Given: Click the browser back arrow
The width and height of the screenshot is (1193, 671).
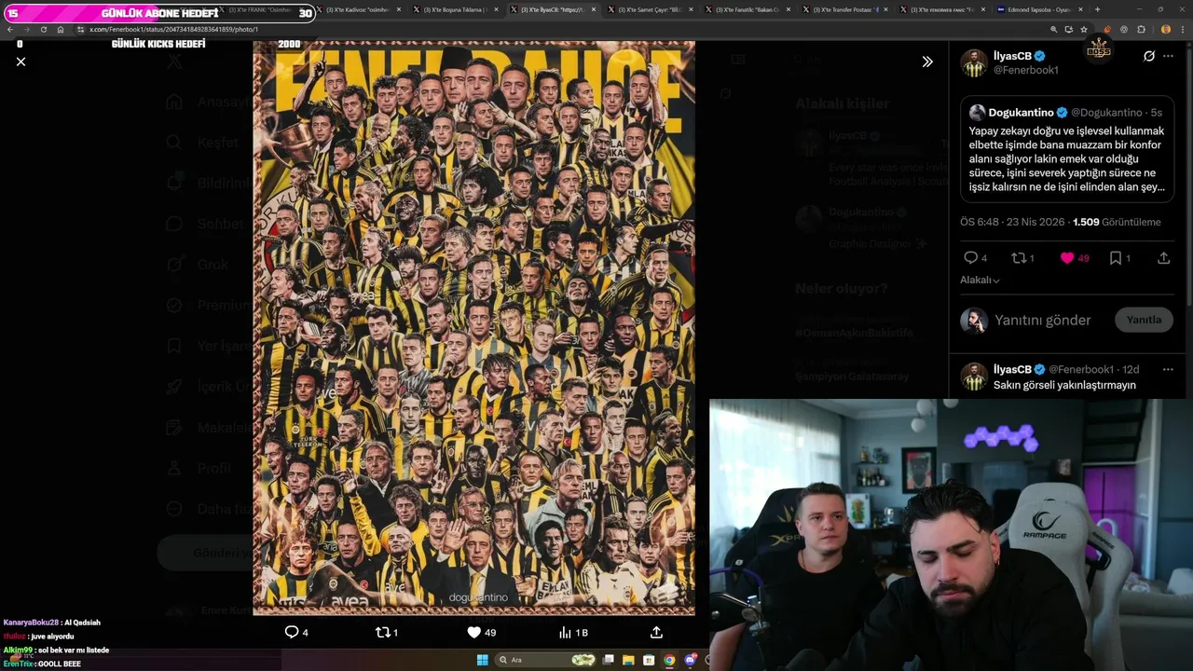Looking at the screenshot, I should [x=10, y=29].
